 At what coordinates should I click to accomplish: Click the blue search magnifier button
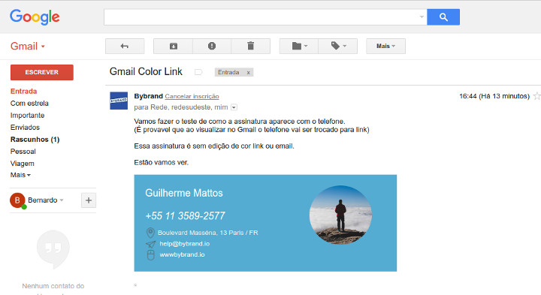443,17
